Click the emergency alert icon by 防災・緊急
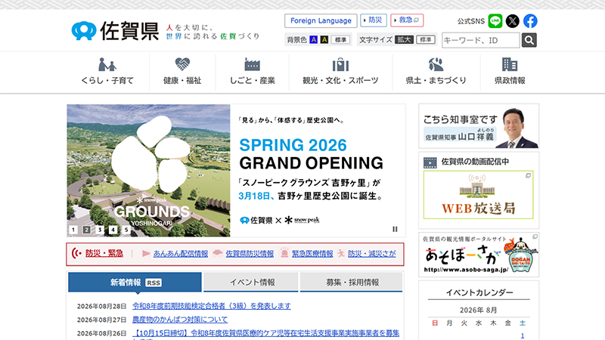This screenshot has height=340, width=605. click(76, 253)
